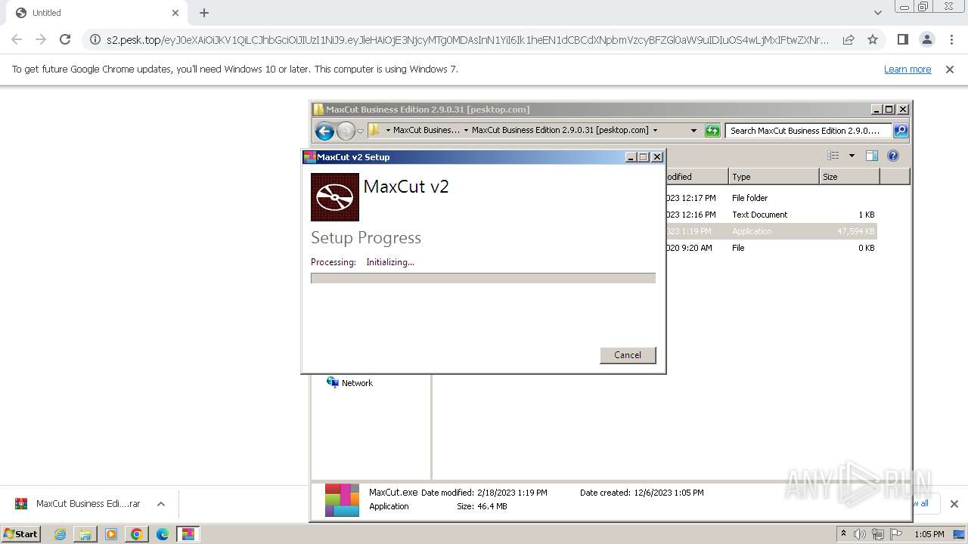The width and height of the screenshot is (968, 544).
Task: Open the Learn more link
Action: pyautogui.click(x=907, y=70)
